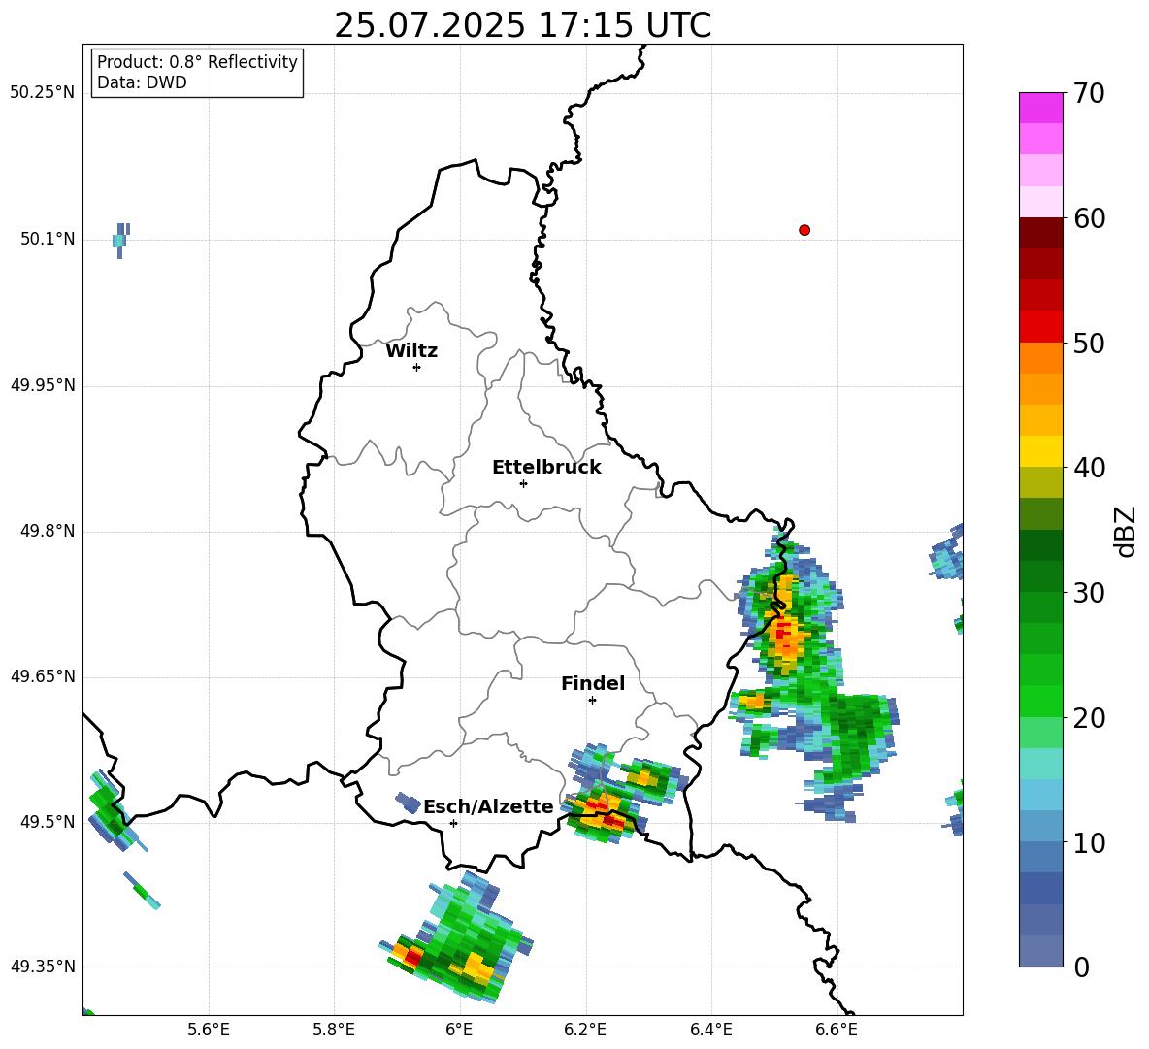Click the 30 tick on colorbar
The width and height of the screenshot is (1149, 1049).
[1088, 593]
